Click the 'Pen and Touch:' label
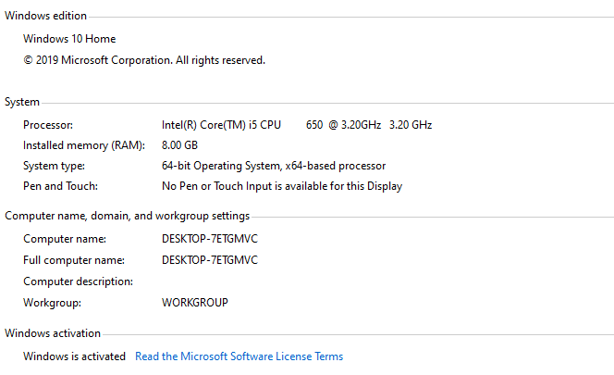The width and height of the screenshot is (614, 375). pyautogui.click(x=60, y=186)
